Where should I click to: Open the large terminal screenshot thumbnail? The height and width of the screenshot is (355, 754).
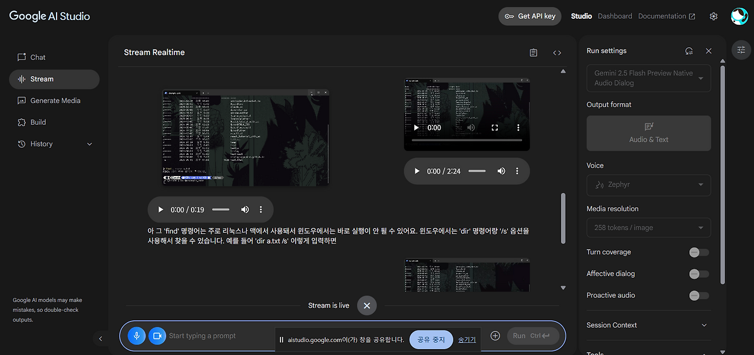pyautogui.click(x=246, y=138)
